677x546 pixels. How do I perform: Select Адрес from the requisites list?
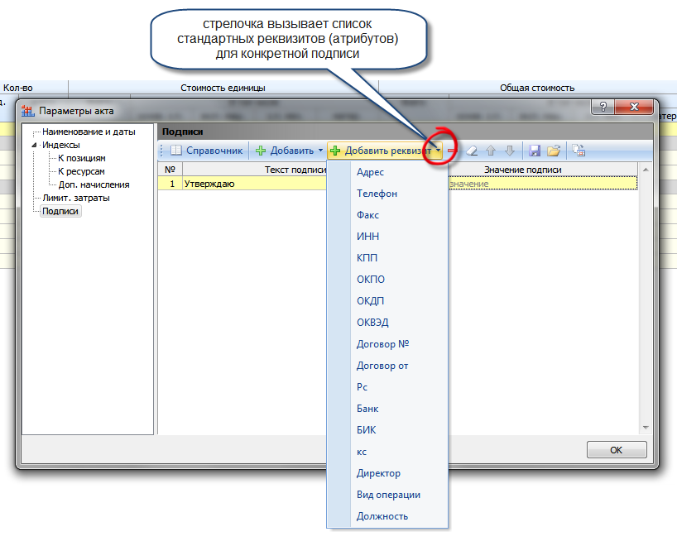[x=370, y=172]
